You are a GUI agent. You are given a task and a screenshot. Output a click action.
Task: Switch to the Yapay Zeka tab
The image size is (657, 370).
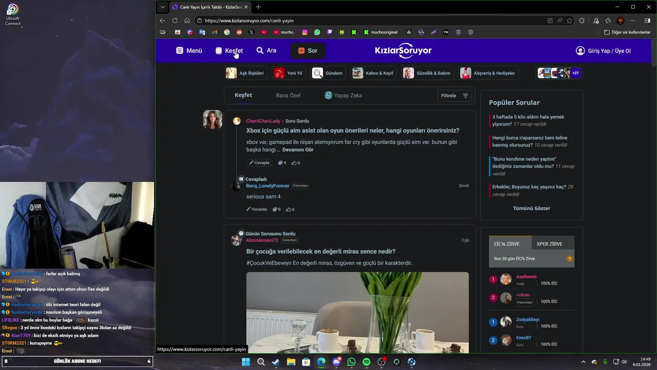(343, 95)
